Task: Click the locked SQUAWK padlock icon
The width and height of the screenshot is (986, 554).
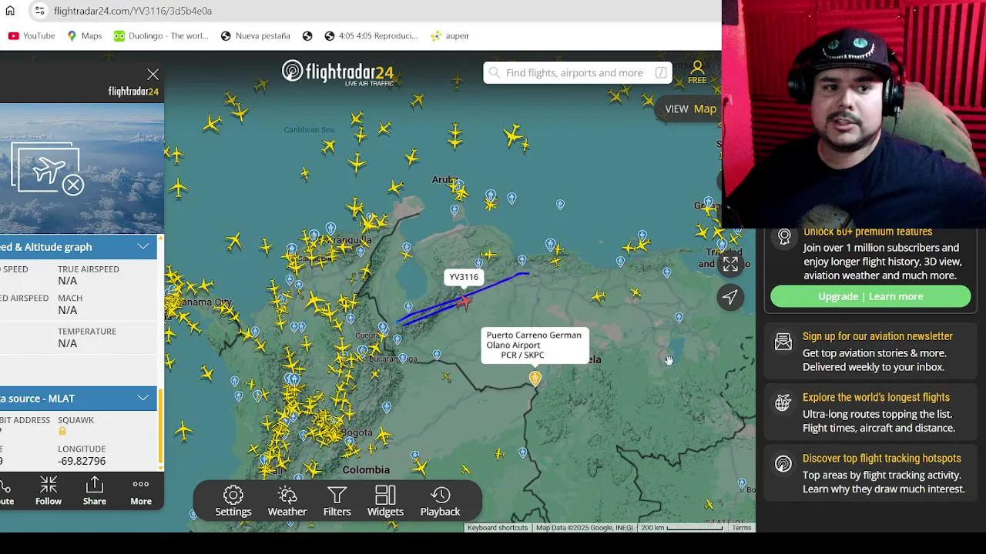Action: click(x=62, y=432)
